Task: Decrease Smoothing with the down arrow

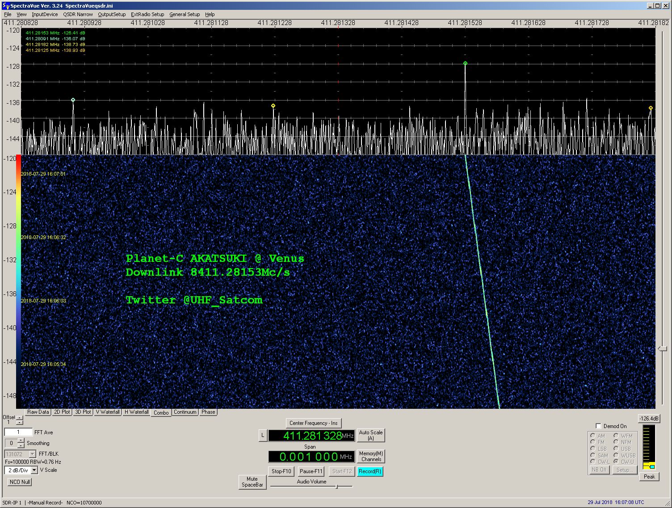Action: point(21,445)
